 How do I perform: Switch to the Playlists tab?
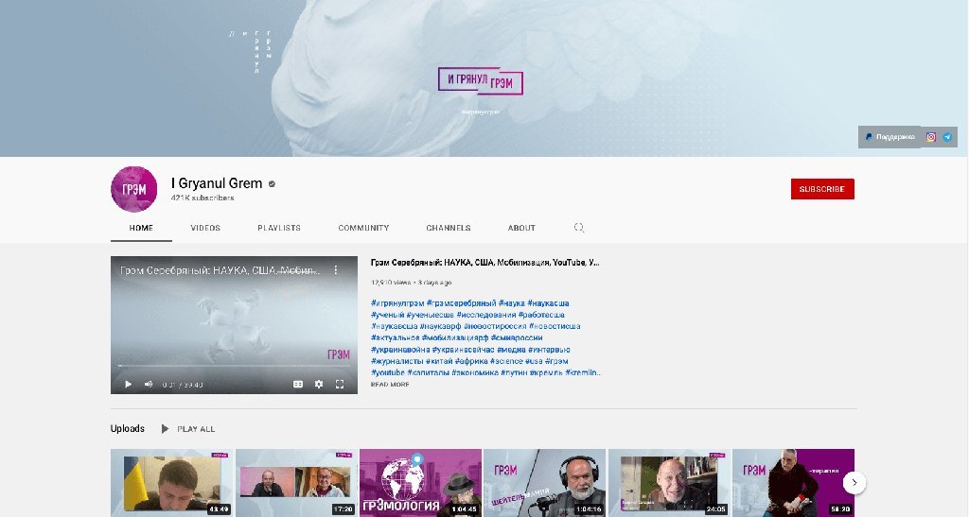tap(279, 228)
